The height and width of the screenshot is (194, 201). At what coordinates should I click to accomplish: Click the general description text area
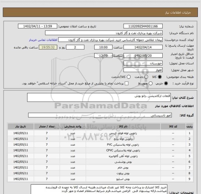99,98
